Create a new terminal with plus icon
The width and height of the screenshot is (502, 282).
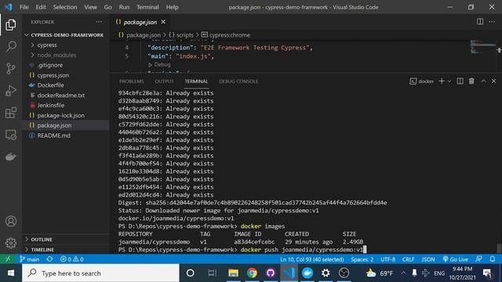(442, 81)
